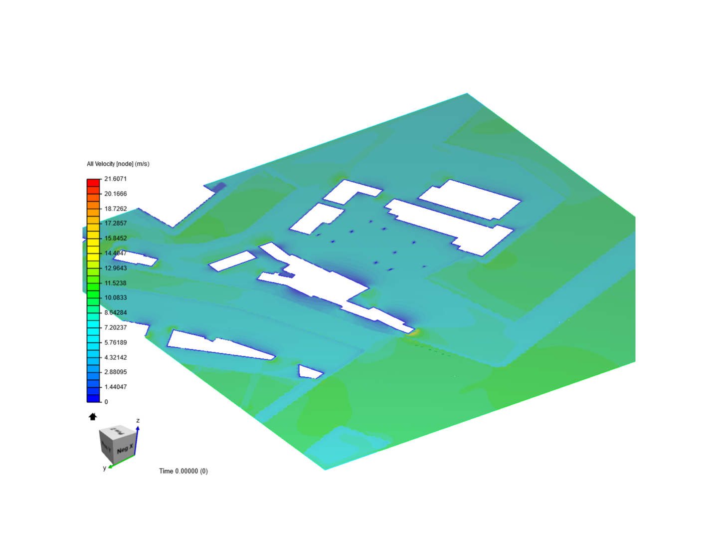Click the home view icon above the cube

pyautogui.click(x=93, y=417)
